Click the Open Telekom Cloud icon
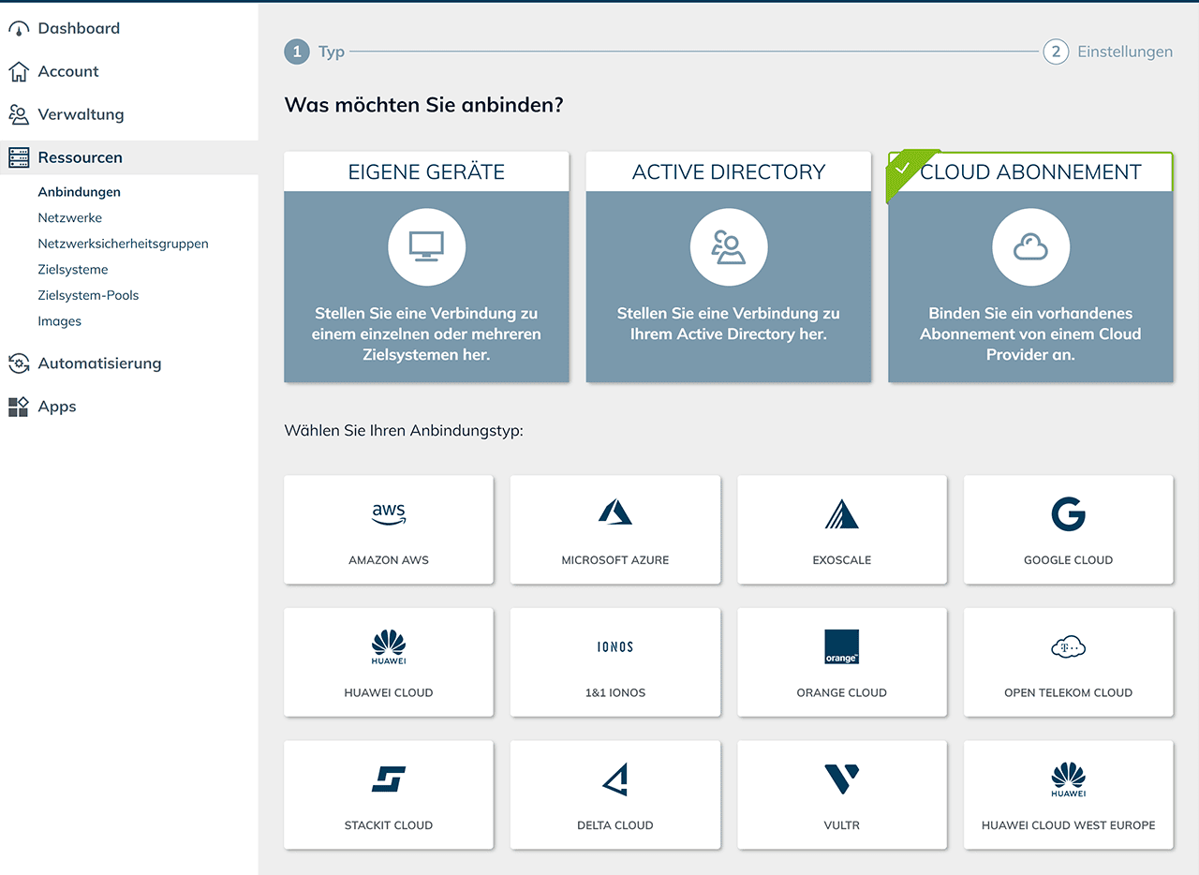 pyautogui.click(x=1068, y=646)
